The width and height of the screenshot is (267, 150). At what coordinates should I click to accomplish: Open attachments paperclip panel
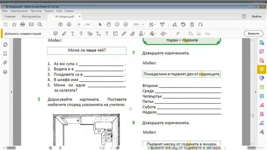pyautogui.click(x=5, y=62)
